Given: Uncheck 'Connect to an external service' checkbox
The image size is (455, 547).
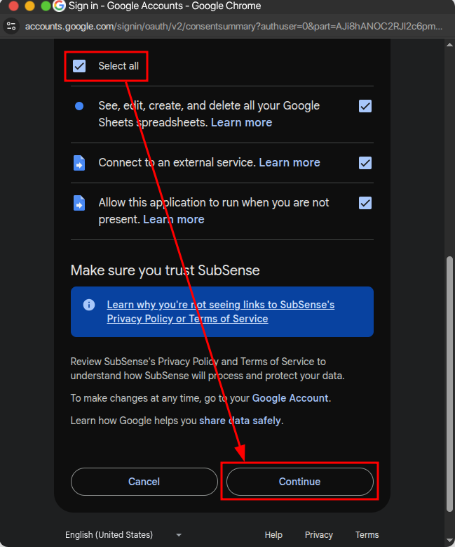Looking at the screenshot, I should tap(365, 163).
